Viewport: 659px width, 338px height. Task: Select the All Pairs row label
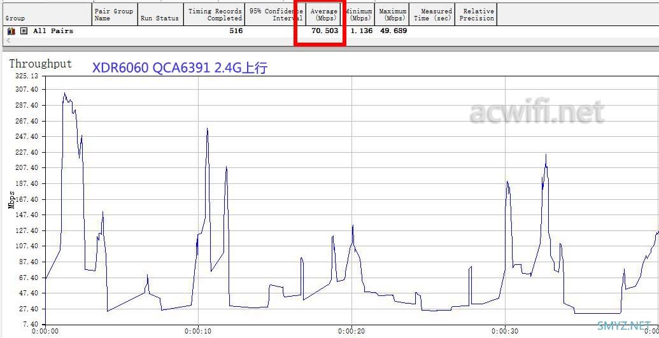pyautogui.click(x=53, y=31)
